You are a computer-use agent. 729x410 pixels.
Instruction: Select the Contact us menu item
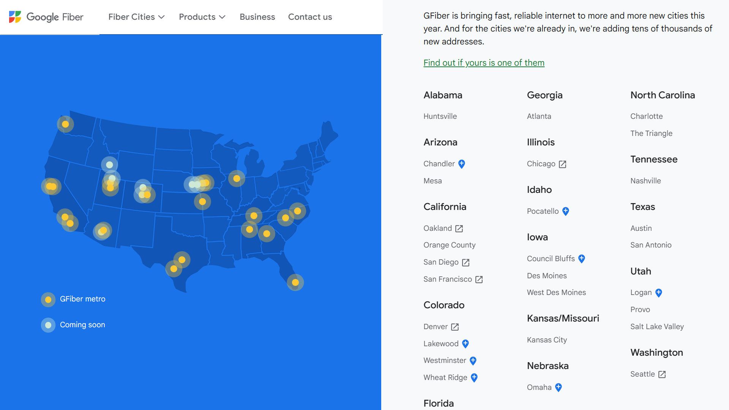310,17
